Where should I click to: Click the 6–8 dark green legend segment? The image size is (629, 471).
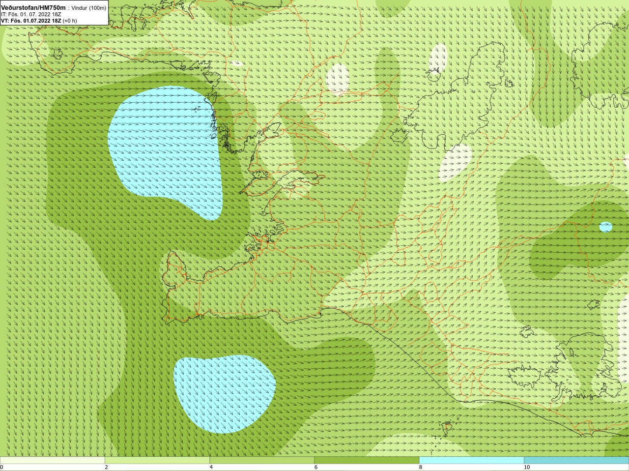tap(367, 460)
